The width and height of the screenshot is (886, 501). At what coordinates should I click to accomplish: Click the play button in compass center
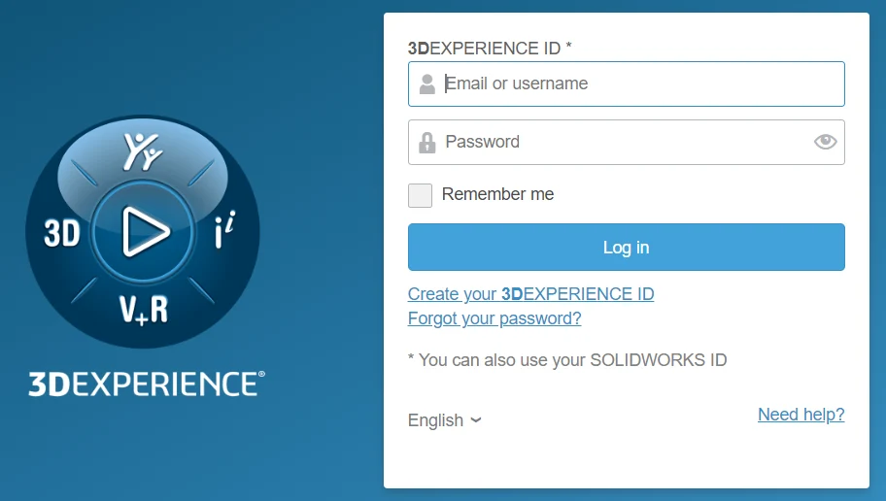[144, 232]
